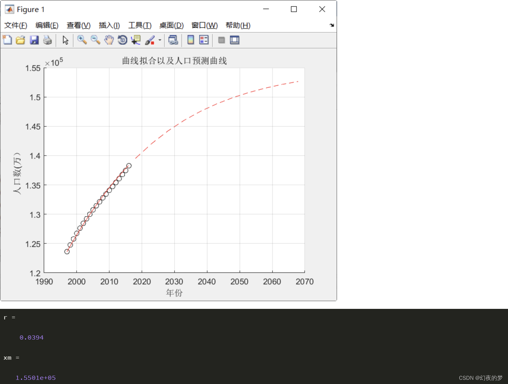Click the r value 0.0394 in output
Screen dimensions: 508x384
pyautogui.click(x=31, y=338)
